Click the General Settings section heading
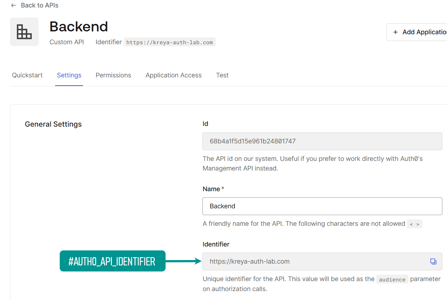This screenshot has height=300, width=447. click(x=53, y=124)
